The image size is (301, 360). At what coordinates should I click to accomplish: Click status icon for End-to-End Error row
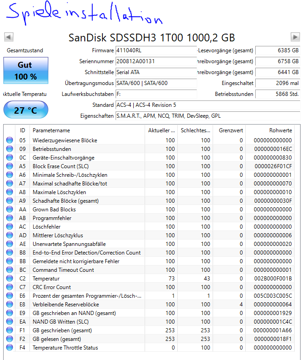coord(10,253)
